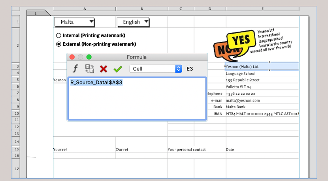Open the function list icon
This screenshot has height=181, width=328.
[75, 69]
